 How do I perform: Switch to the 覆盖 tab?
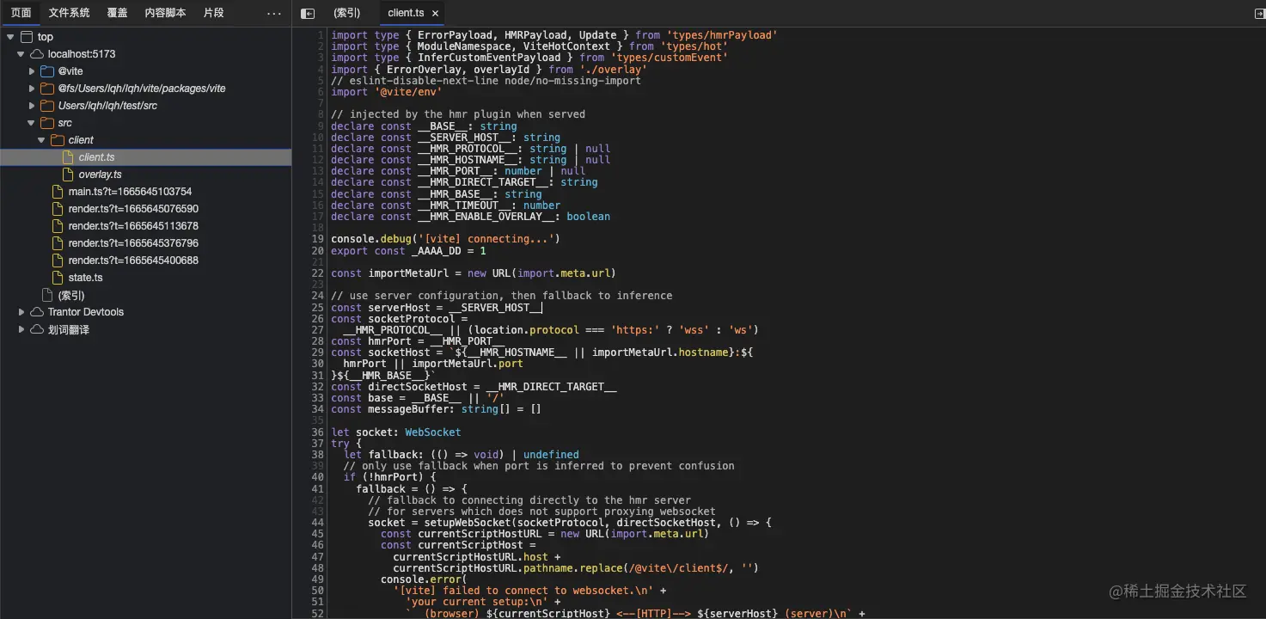pos(117,13)
